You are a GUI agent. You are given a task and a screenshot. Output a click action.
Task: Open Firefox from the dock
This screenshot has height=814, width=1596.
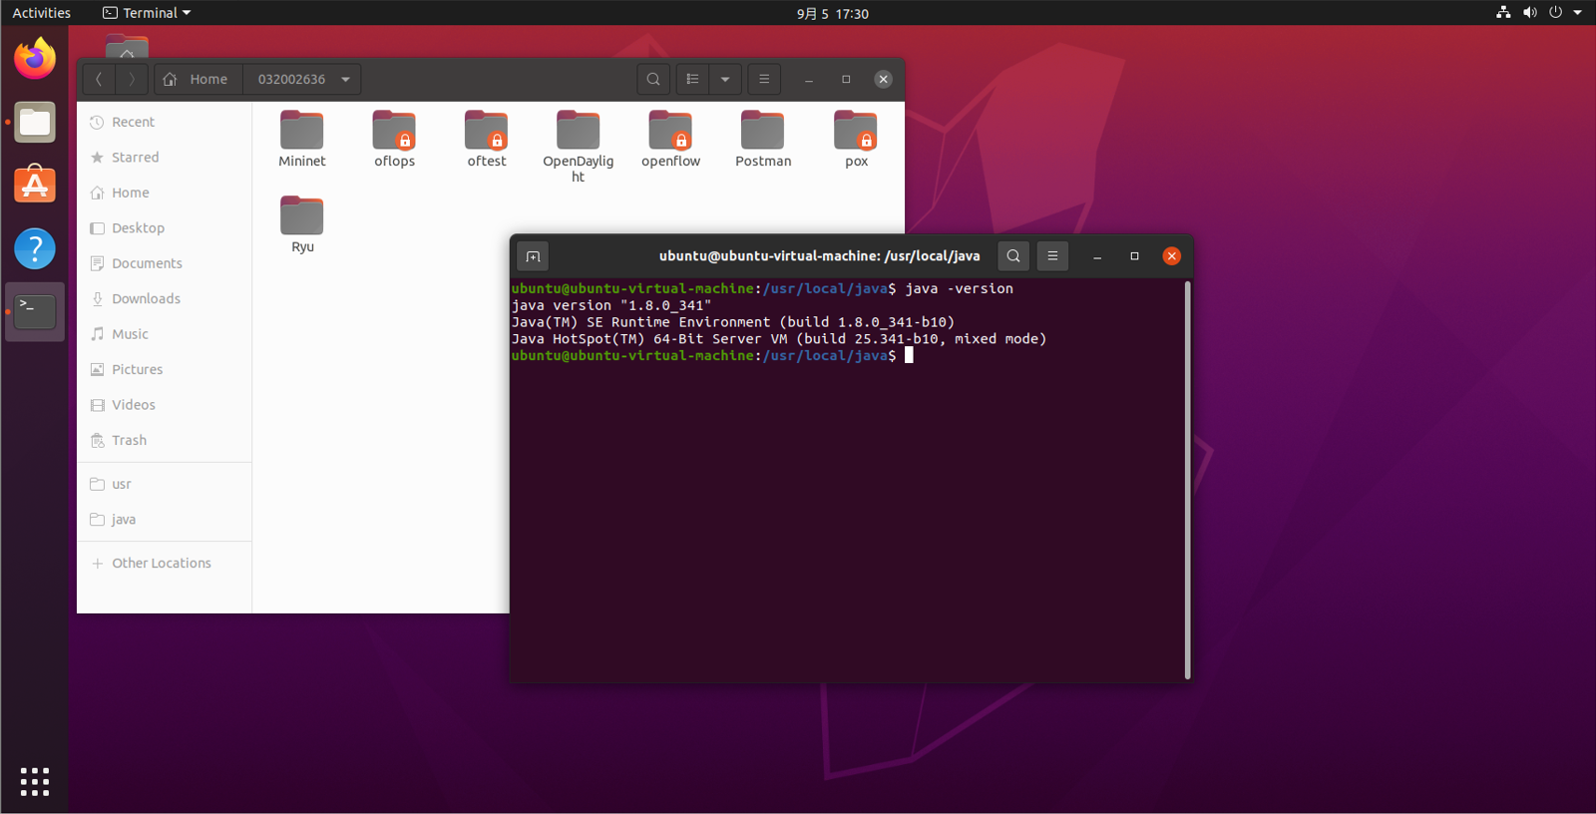point(35,59)
